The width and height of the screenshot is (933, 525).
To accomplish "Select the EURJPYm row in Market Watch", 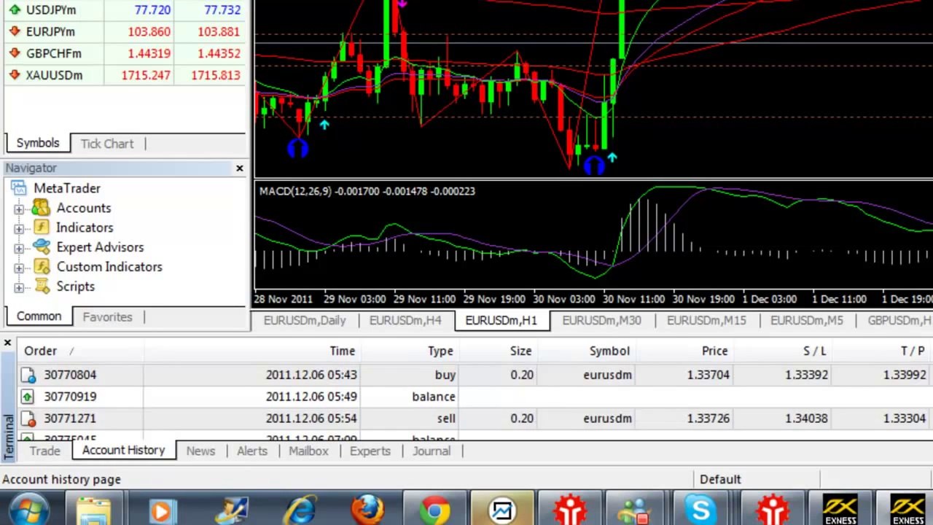I will (x=50, y=32).
